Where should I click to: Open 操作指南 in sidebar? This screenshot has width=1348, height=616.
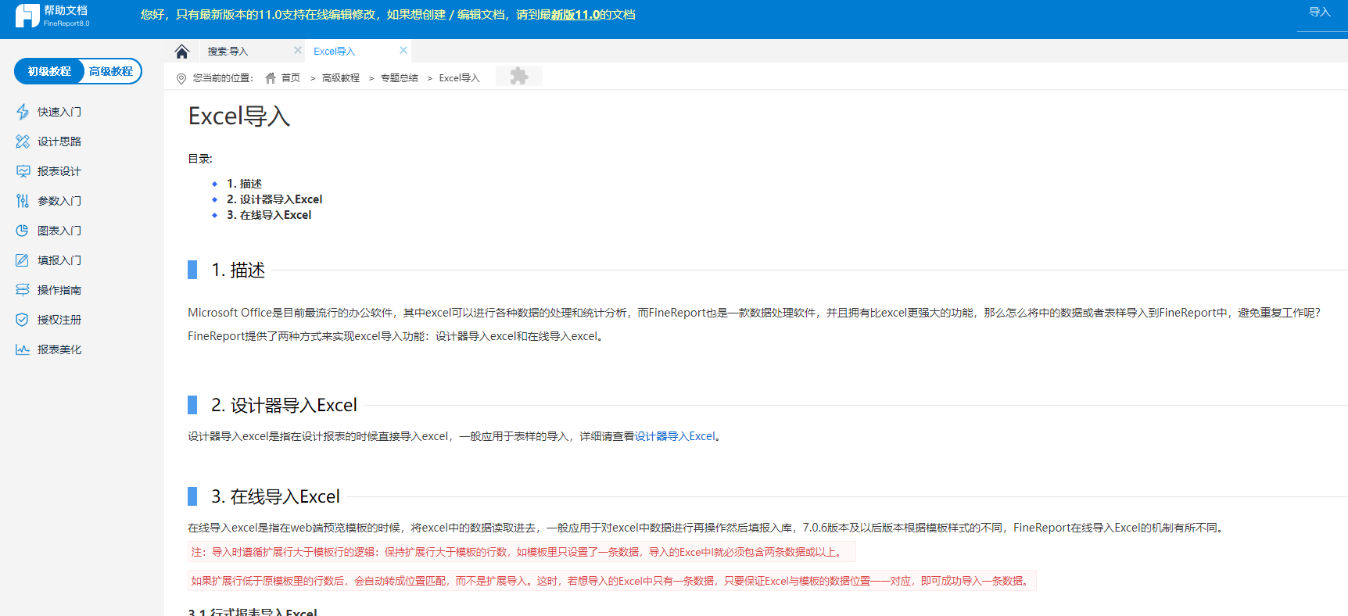(59, 290)
